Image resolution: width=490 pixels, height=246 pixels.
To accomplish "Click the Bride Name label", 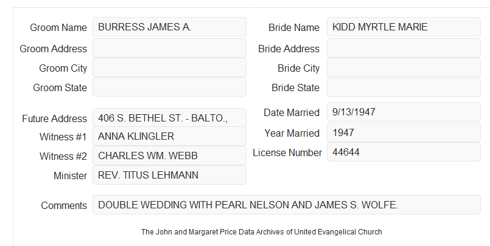I will click(x=294, y=27).
